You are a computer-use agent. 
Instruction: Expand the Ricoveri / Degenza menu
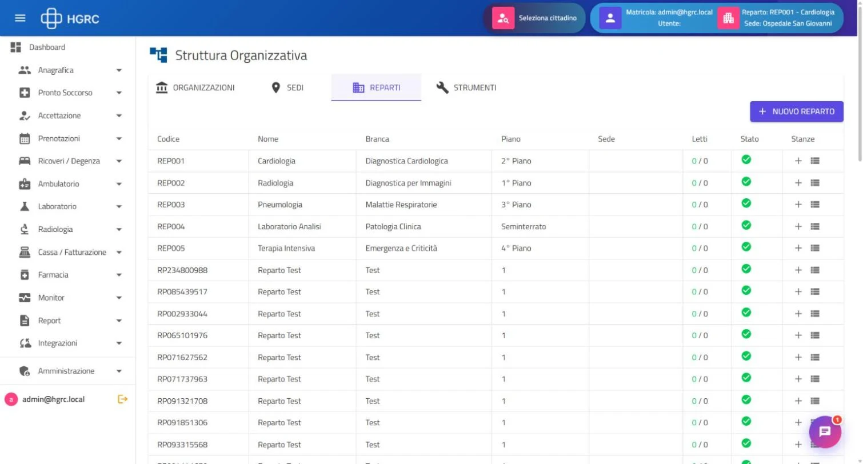click(67, 161)
